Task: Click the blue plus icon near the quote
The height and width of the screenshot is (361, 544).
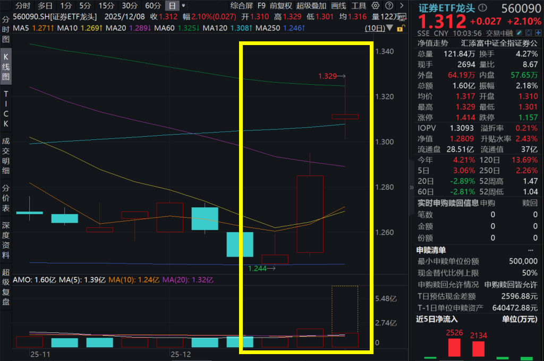Action: 538,33
